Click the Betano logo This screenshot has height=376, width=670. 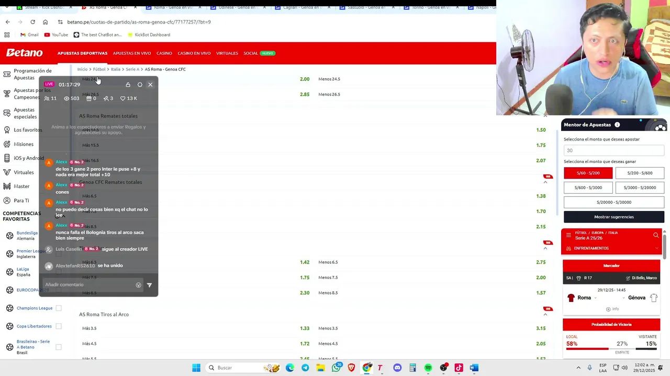[x=24, y=53]
